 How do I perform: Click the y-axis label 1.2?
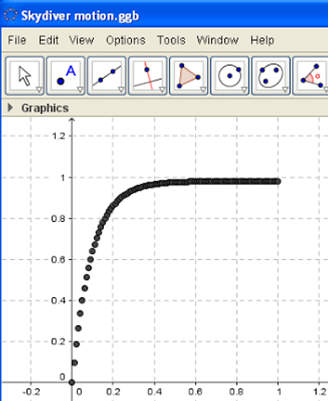58,136
